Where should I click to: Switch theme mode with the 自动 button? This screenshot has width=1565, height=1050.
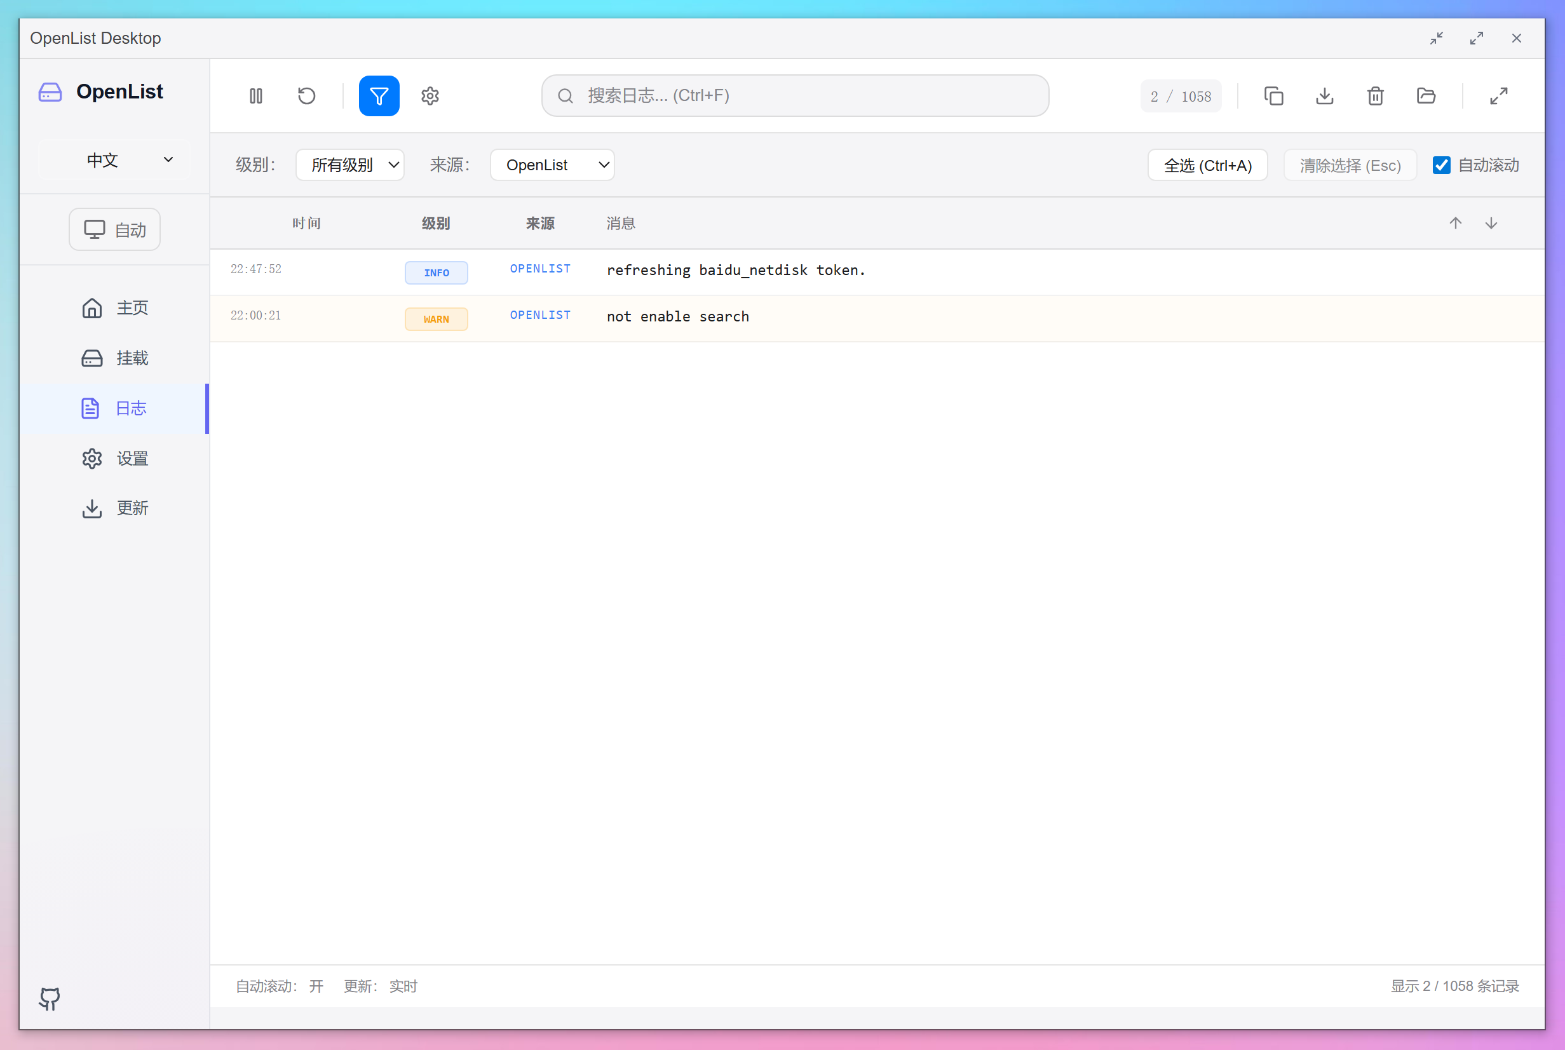click(x=114, y=229)
